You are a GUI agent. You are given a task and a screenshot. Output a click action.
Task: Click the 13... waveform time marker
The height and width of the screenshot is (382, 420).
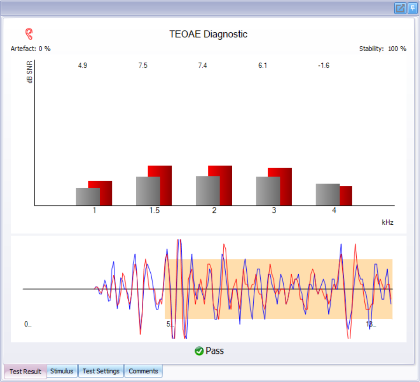point(371,324)
